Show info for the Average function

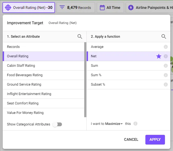[165, 47]
